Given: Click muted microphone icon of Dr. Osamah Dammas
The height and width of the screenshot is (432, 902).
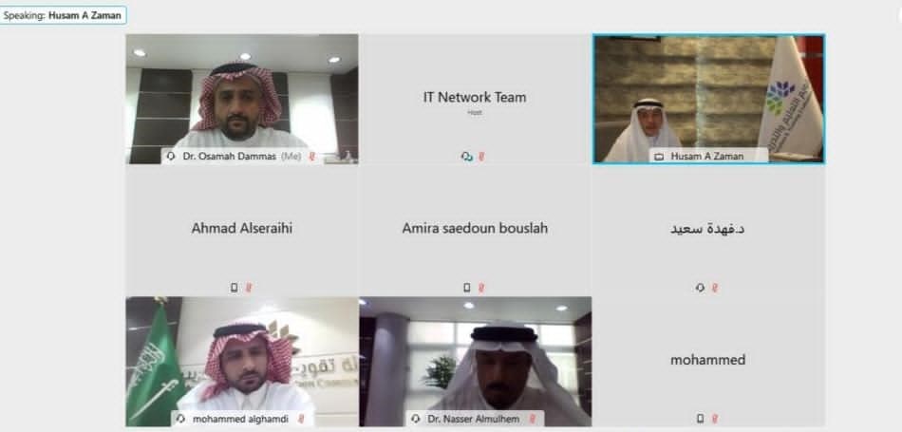Looking at the screenshot, I should point(312,156).
